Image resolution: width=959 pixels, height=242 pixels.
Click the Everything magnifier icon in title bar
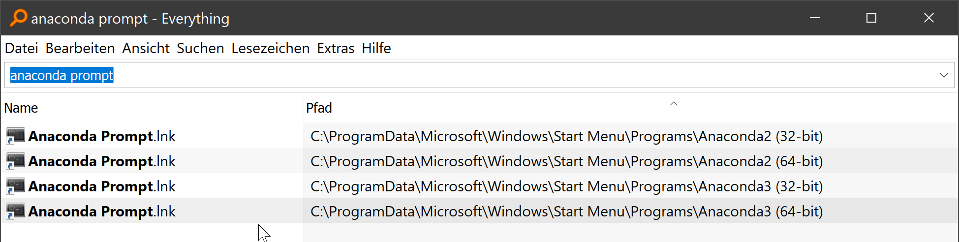pos(18,18)
